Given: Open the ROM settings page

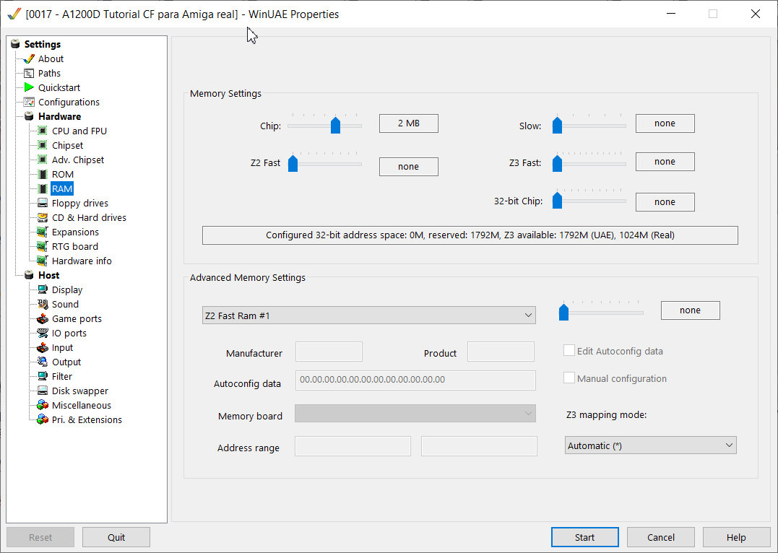Looking at the screenshot, I should (63, 175).
